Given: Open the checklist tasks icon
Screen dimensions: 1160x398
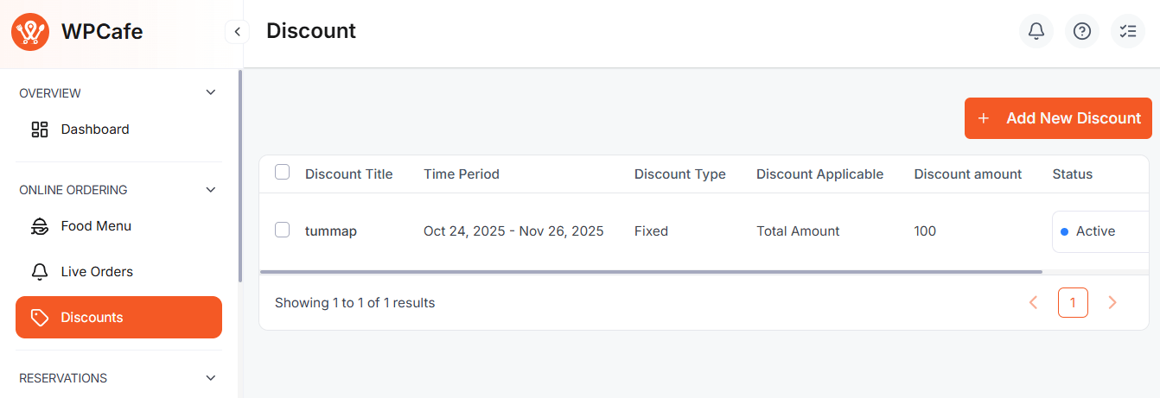Looking at the screenshot, I should 1127,31.
